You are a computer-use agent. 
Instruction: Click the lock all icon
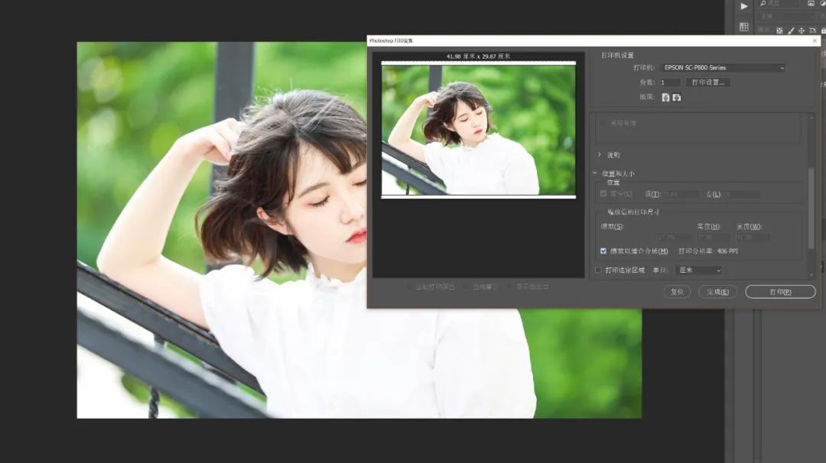click(823, 31)
